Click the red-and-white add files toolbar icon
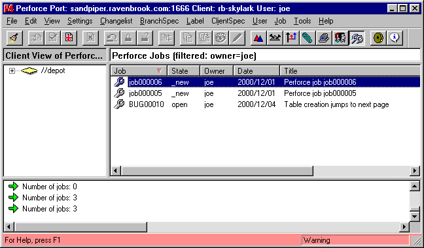The image size is (424, 248). point(69,38)
